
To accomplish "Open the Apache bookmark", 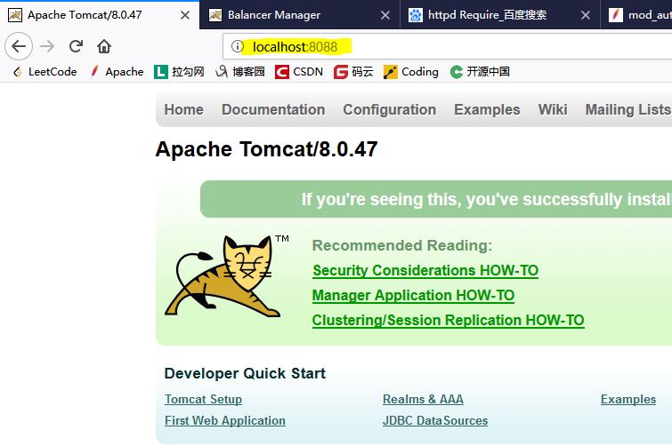I will (x=117, y=72).
